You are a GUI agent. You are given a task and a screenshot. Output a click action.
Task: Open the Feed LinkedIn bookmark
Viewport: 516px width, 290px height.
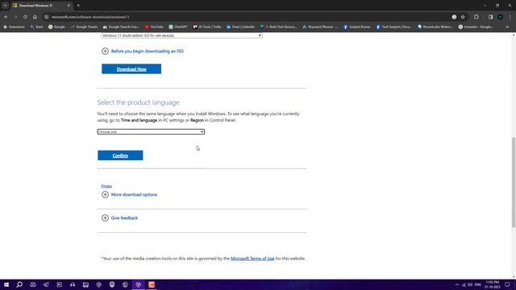pos(240,27)
